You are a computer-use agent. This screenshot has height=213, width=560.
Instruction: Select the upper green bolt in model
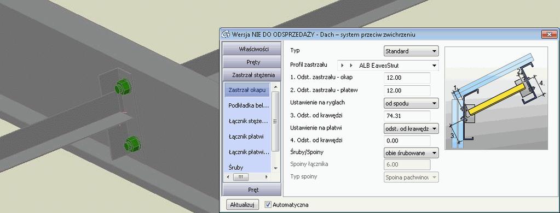click(123, 87)
